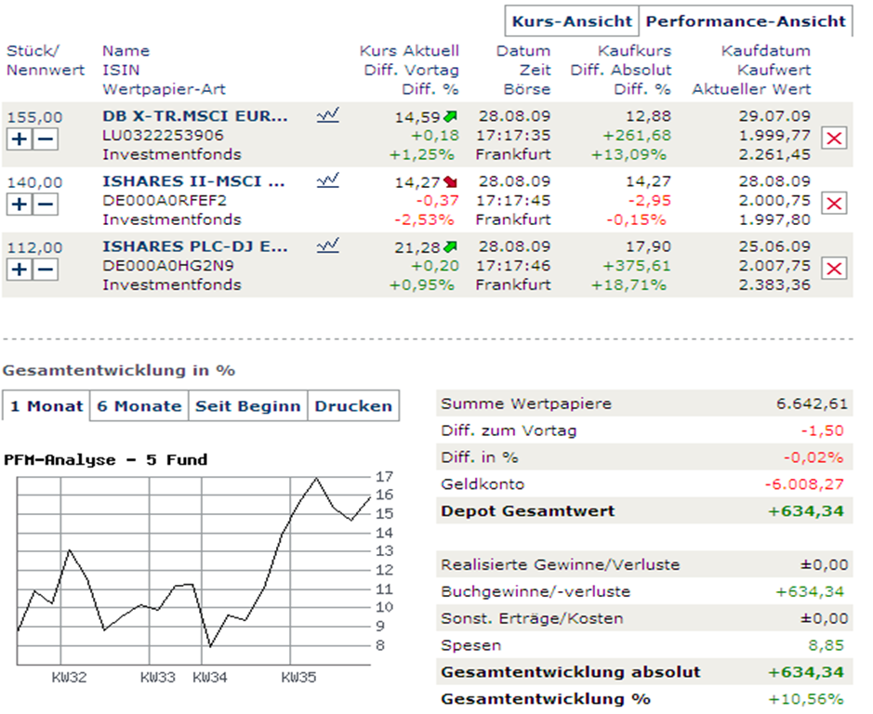This screenshot has height=714, width=873.
Task: Open chart icon for ISHARES PLC-DJ fund
Action: click(x=327, y=246)
